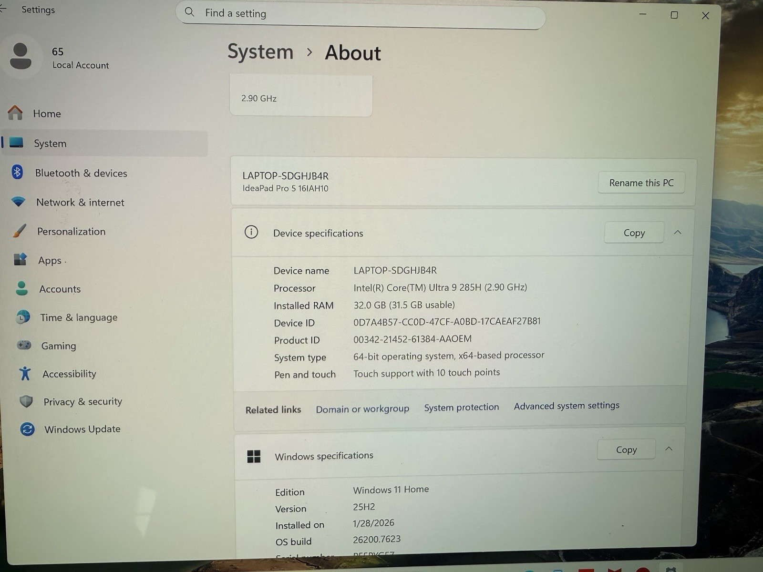Click the search magnifier icon
The image size is (763, 572).
[x=189, y=12]
